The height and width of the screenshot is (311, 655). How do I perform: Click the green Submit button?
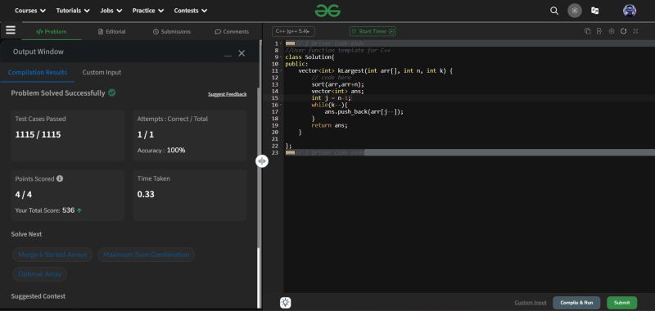point(621,303)
